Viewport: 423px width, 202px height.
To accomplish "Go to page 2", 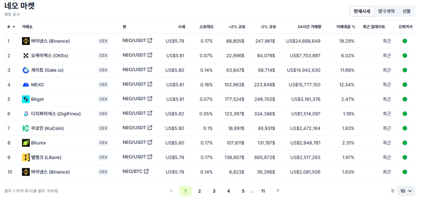I will [200, 191].
